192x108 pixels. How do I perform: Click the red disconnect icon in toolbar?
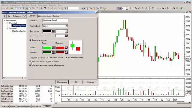click(x=7, y=8)
